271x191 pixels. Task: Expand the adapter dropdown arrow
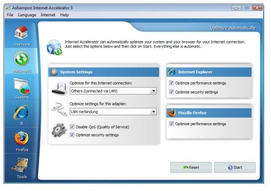click(x=153, y=112)
